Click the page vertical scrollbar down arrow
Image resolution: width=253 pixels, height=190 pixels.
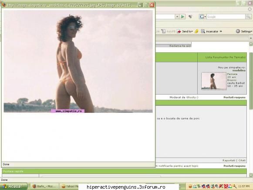pos(251,175)
